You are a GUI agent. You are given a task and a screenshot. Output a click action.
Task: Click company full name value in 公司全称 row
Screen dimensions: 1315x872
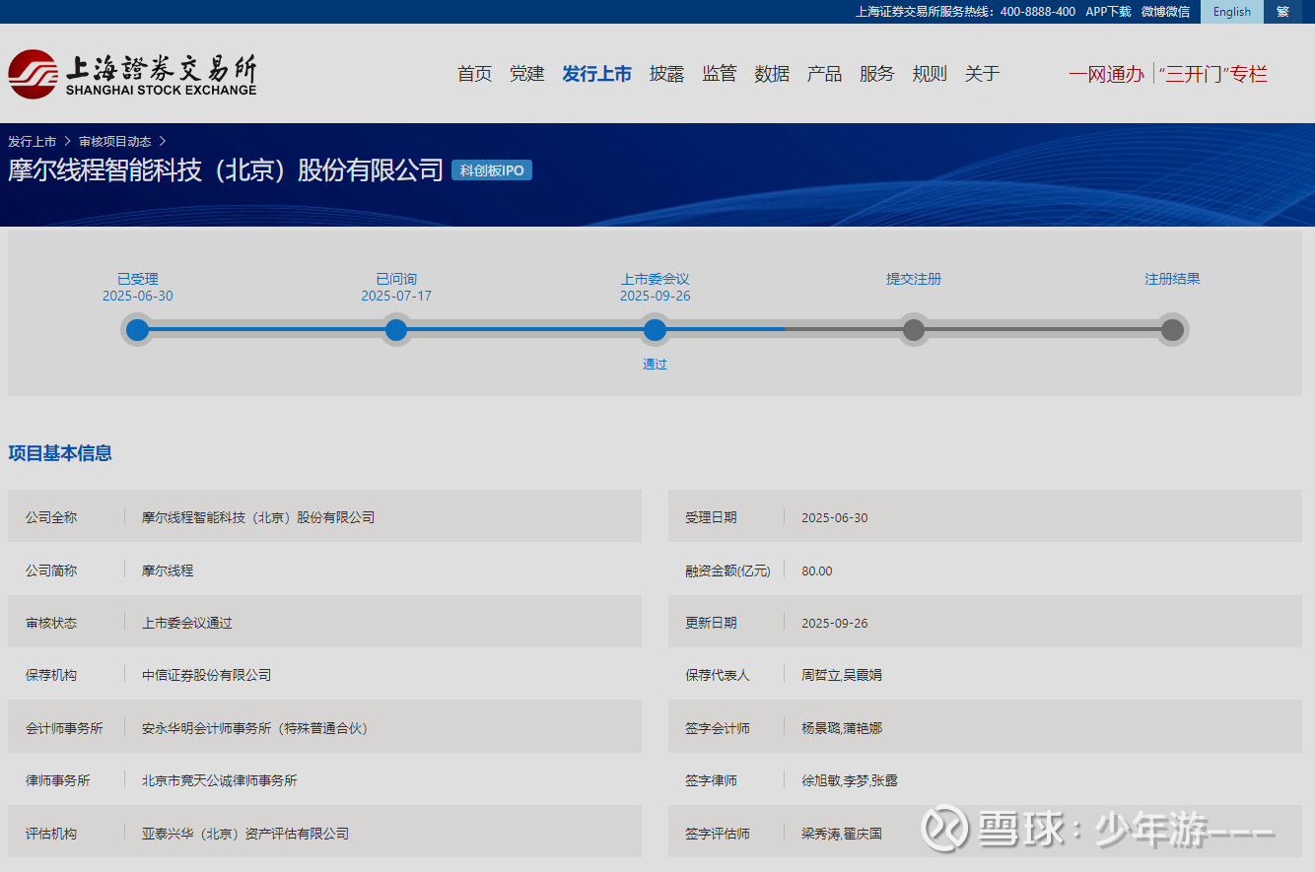point(258,517)
